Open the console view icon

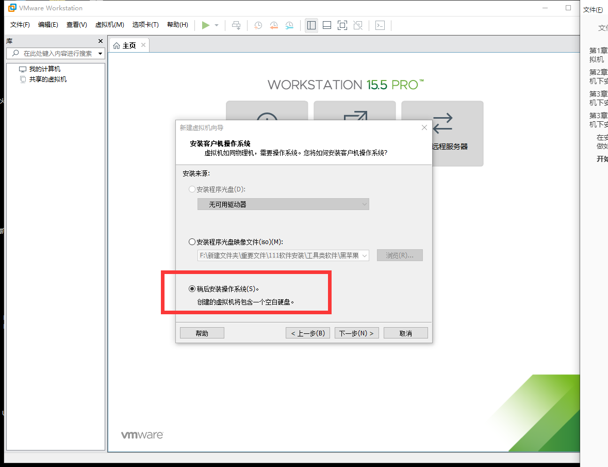coord(380,25)
